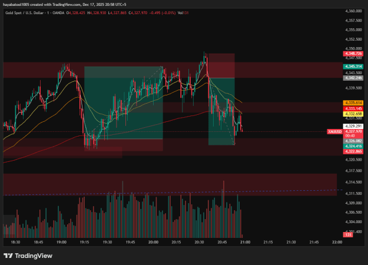Click the change value -0.495 (-0.01%)

click(x=163, y=13)
